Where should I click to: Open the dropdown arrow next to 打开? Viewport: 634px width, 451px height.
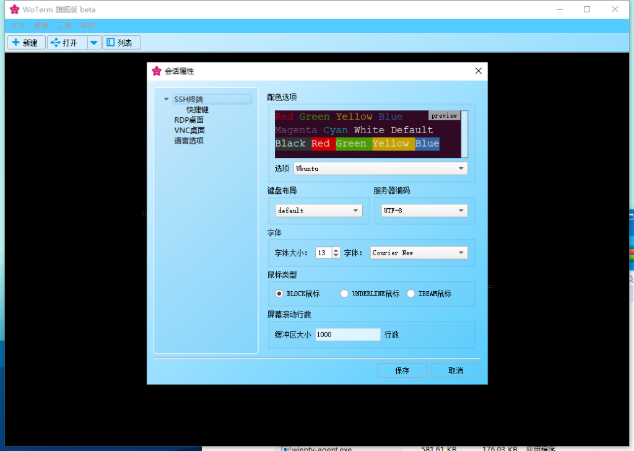[94, 43]
